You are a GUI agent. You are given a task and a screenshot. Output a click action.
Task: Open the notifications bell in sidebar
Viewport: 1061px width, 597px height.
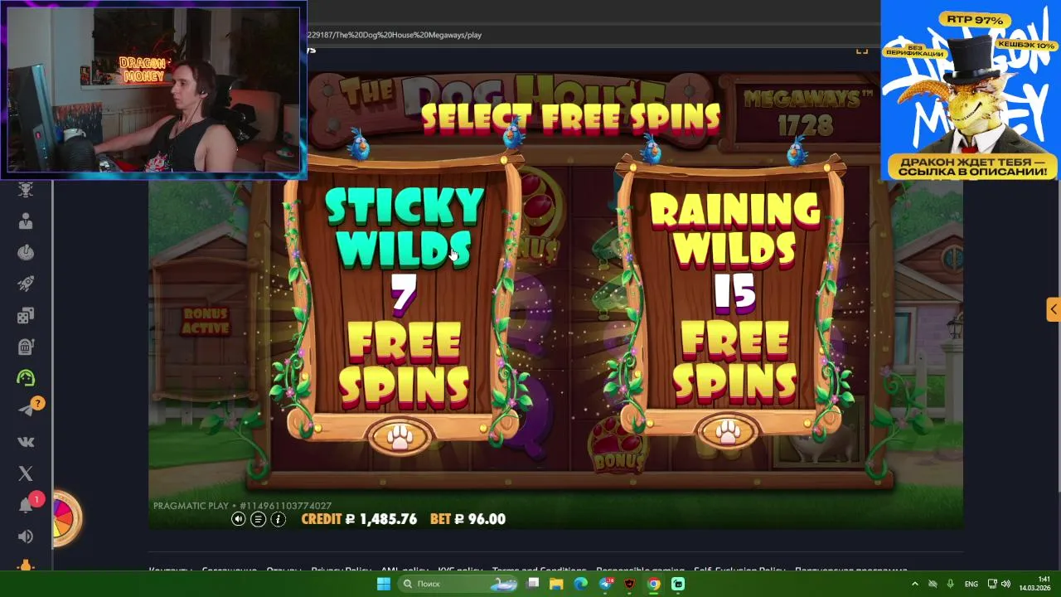26,505
